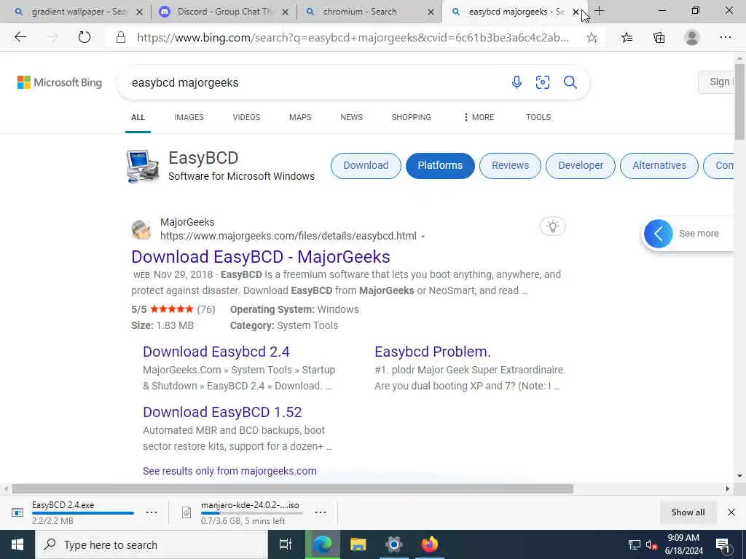Image resolution: width=746 pixels, height=559 pixels.
Task: Click See results only from majorgeeks.com
Action: (229, 471)
